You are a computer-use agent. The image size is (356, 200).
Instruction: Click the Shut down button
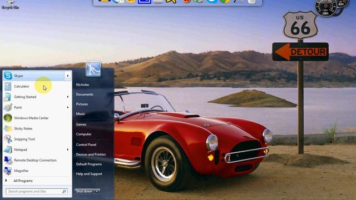tap(84, 191)
